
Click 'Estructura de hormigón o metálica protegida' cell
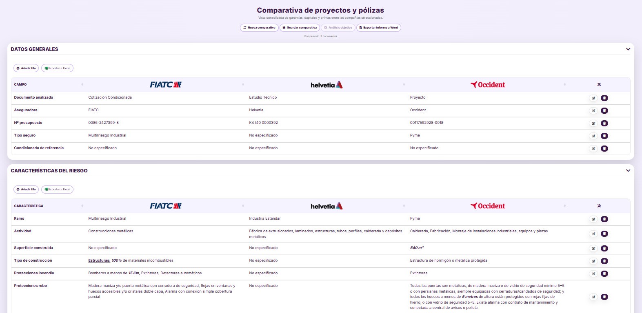449,260
